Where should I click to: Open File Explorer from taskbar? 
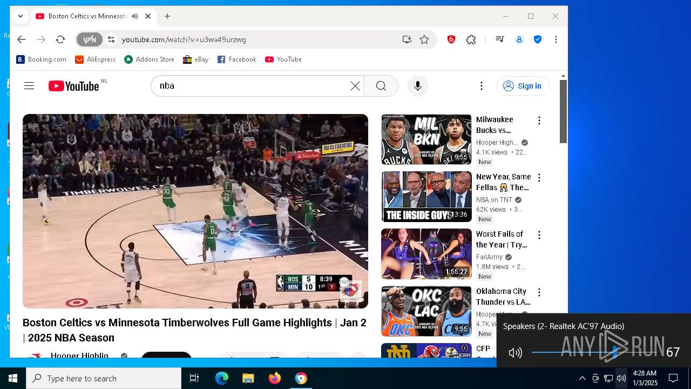[248, 378]
